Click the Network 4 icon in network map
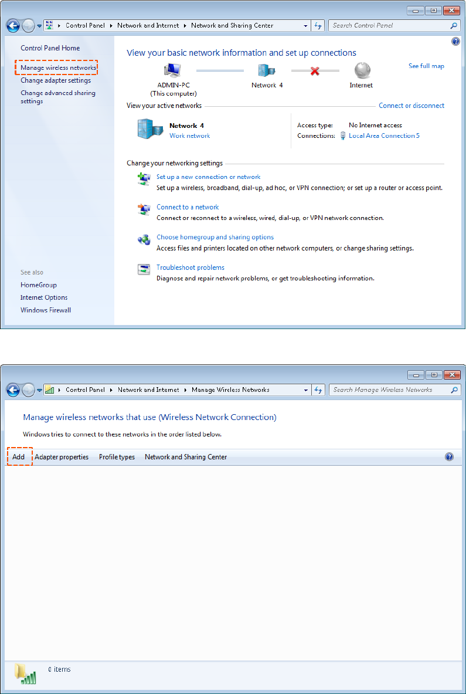The image size is (466, 694). [267, 71]
